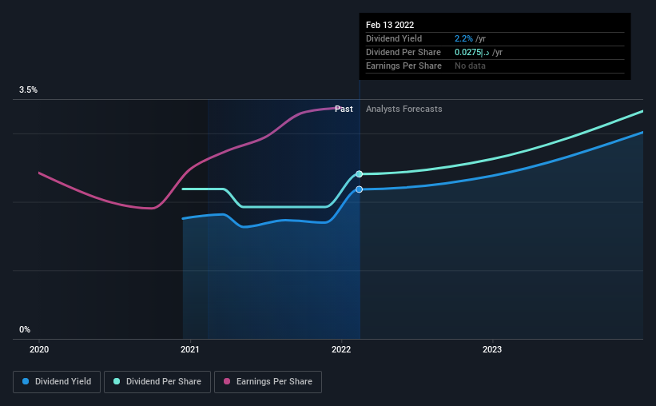Viewport: 656px width, 406px height.
Task: Toggle the Earnings Per Share legend button
Action: 268,382
